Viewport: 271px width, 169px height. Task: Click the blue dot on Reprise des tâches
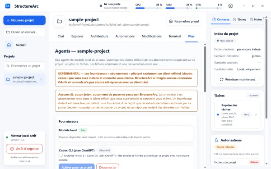click(x=218, y=114)
